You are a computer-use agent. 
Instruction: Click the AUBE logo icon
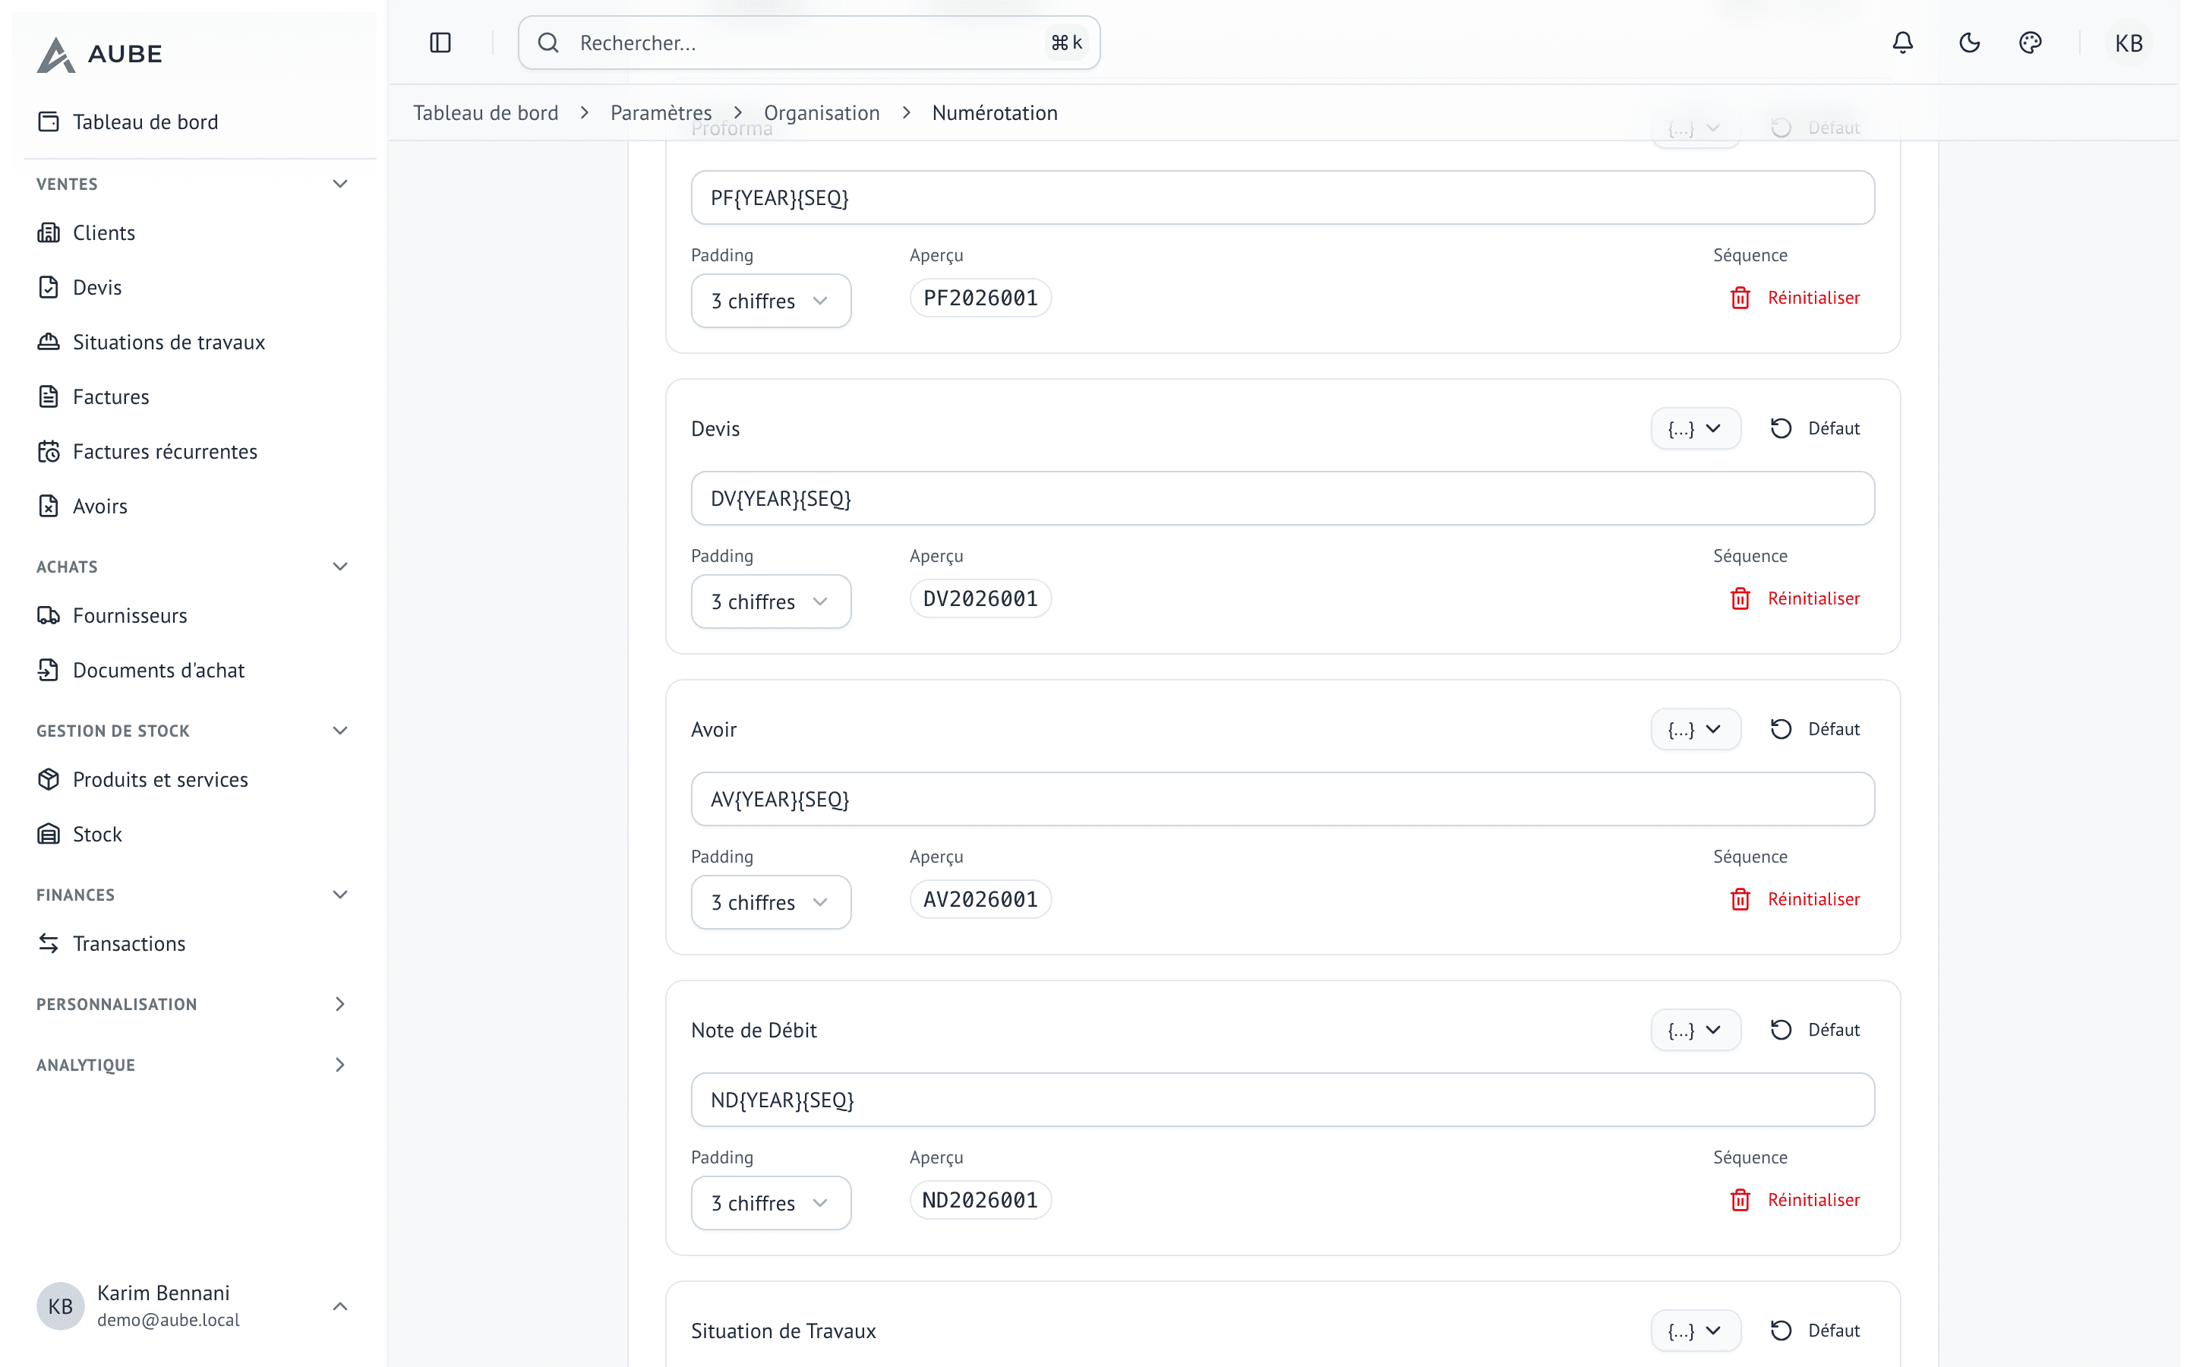(x=55, y=54)
